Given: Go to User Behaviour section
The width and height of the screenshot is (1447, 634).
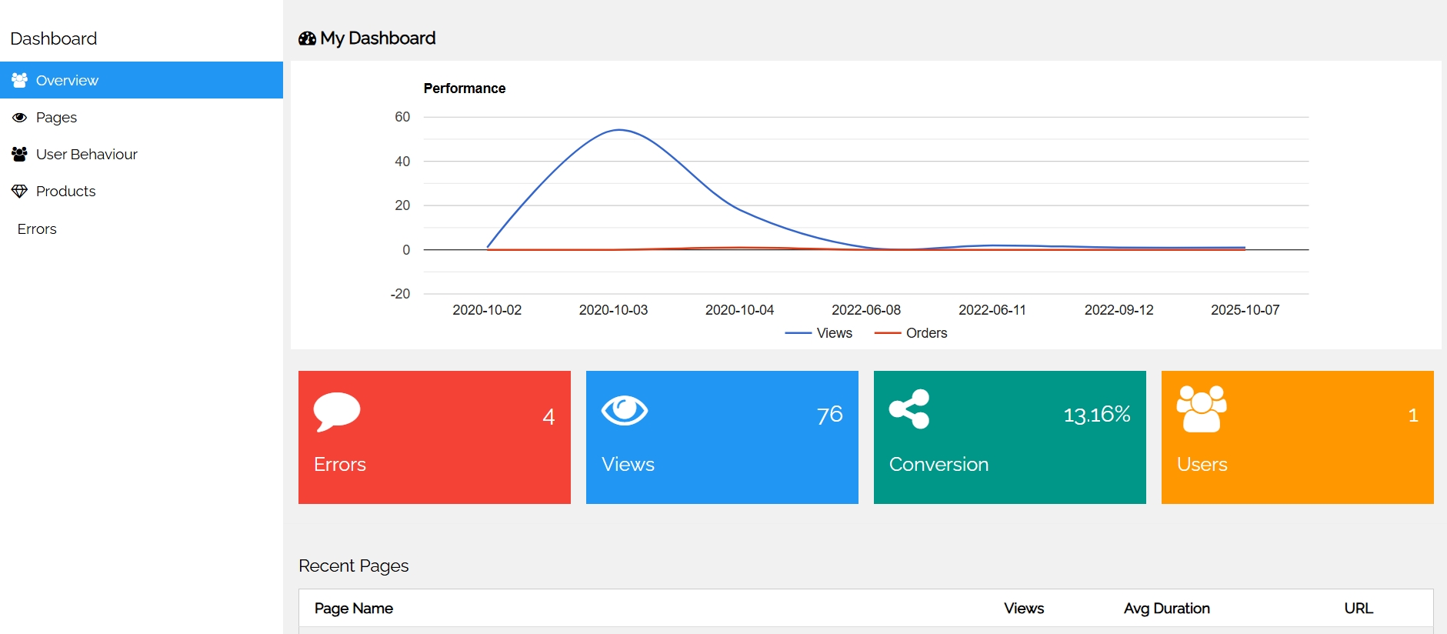Looking at the screenshot, I should coord(142,154).
